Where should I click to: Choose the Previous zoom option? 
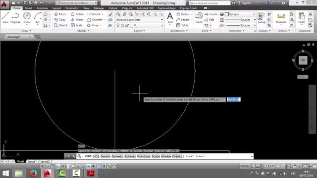144,156
